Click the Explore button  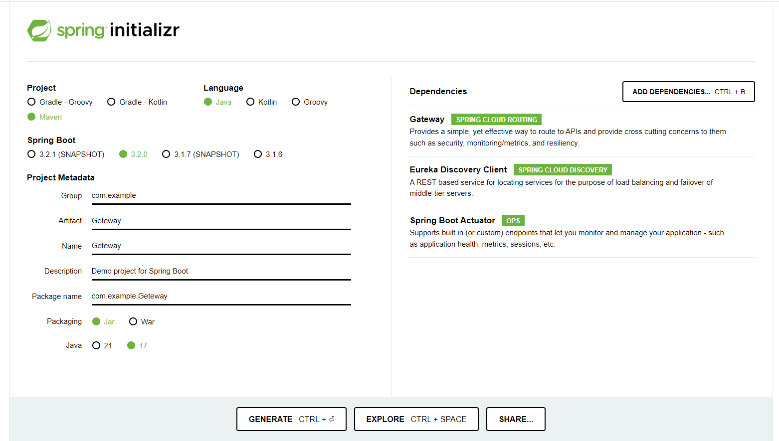tap(416, 419)
